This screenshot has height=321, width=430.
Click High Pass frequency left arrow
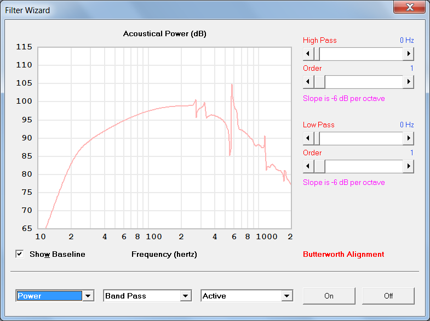coord(308,54)
